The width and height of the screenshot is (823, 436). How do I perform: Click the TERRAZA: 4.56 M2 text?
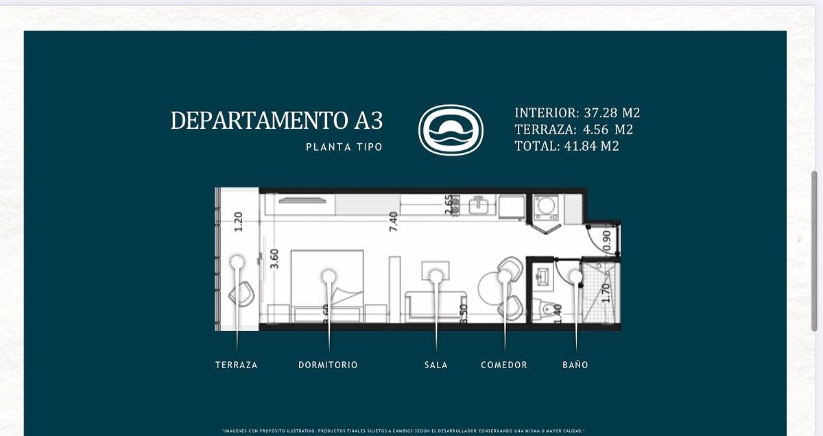point(573,130)
